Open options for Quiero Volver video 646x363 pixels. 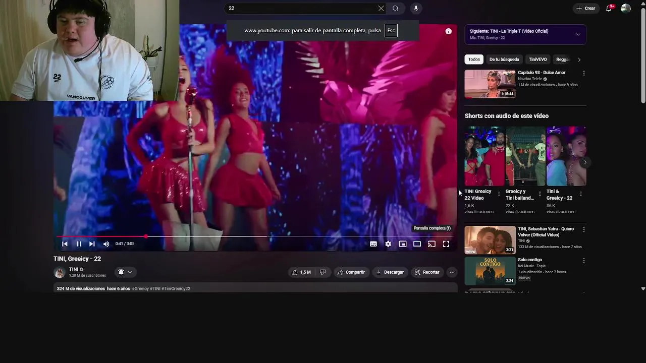584,229
